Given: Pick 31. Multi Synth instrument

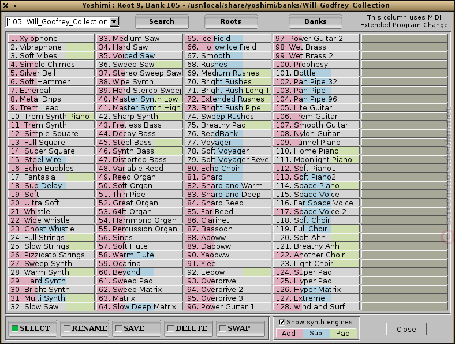Looking at the screenshot, I should pyautogui.click(x=51, y=298).
